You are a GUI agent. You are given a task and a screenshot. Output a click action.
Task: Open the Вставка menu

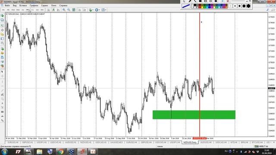tap(23, 6)
